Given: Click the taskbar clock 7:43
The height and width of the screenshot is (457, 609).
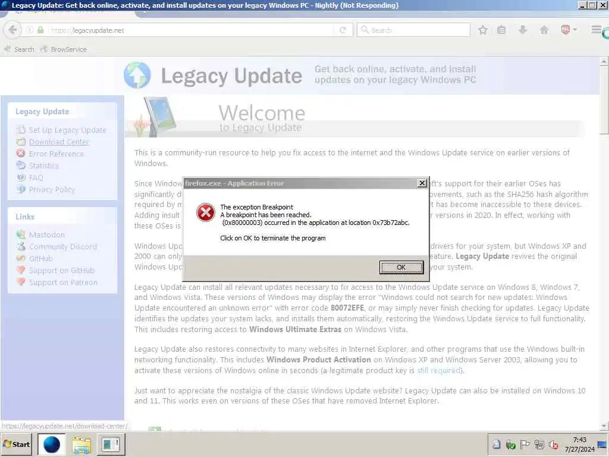Looking at the screenshot, I should pyautogui.click(x=579, y=440).
